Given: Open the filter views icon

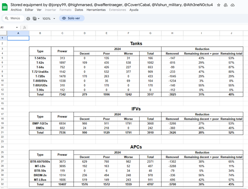Looking at the screenshot, I should (x=35, y=19).
